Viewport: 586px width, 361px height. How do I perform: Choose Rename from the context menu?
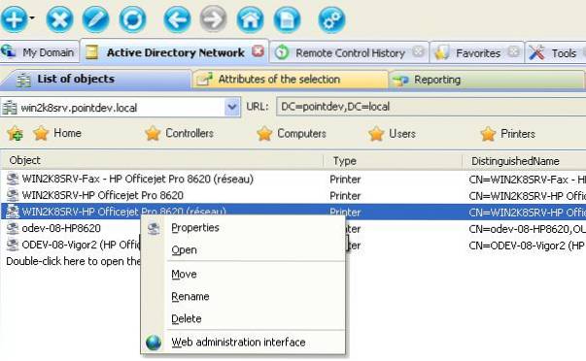click(x=242, y=296)
